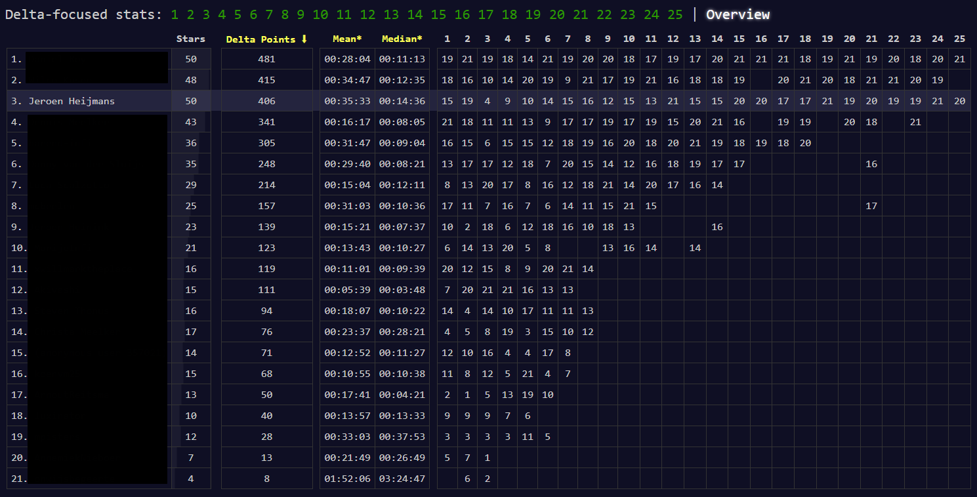Screen dimensions: 977x497
Task: Open day 3 link in top navigation
Action: tap(206, 14)
